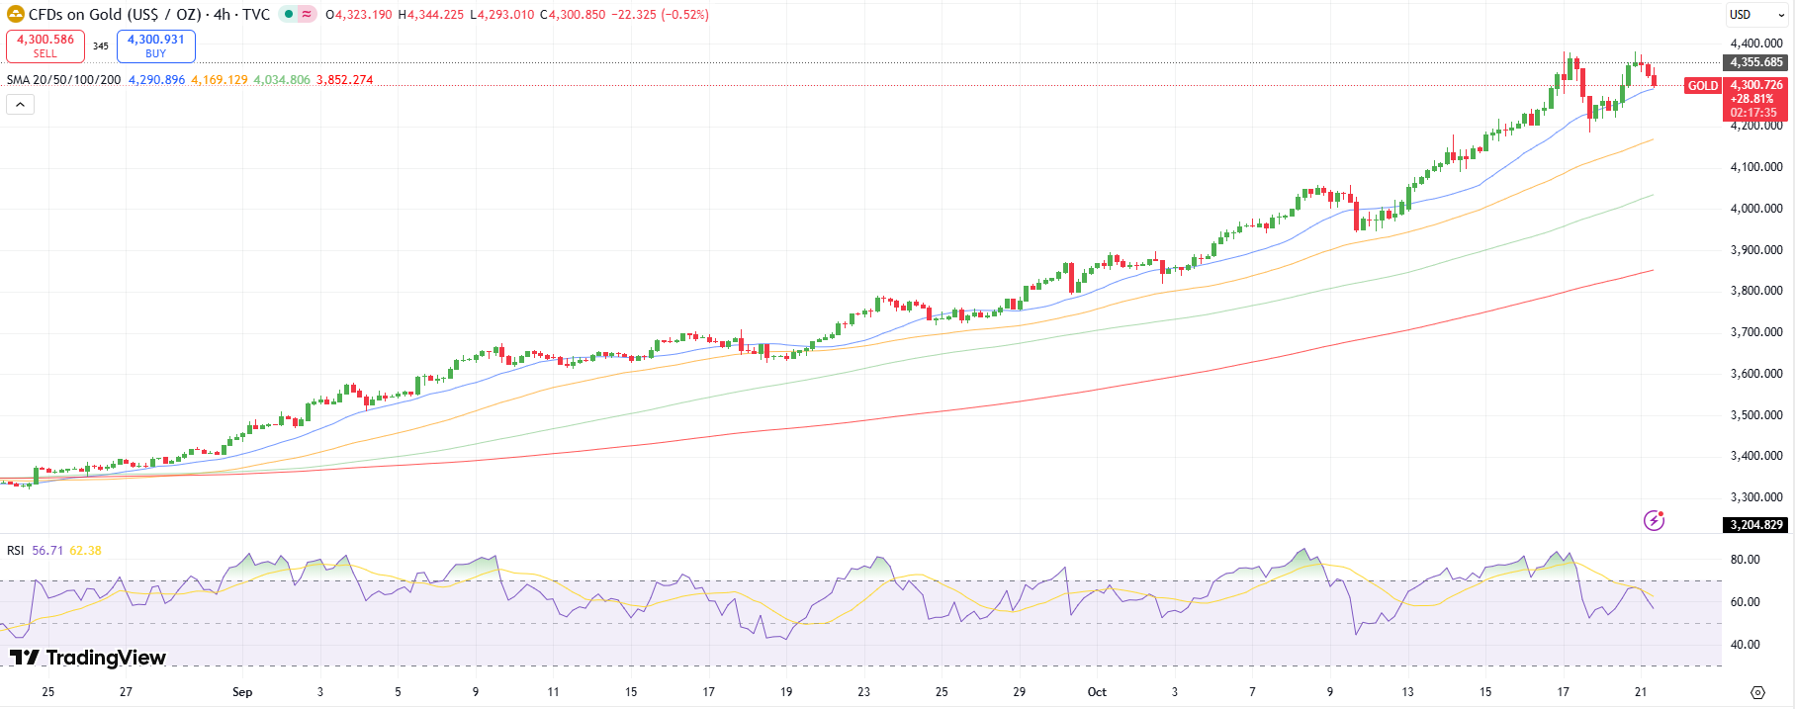Select the SMA 20/50/100/200 indicator legend
Screen dimensions: 1795x709
point(64,80)
